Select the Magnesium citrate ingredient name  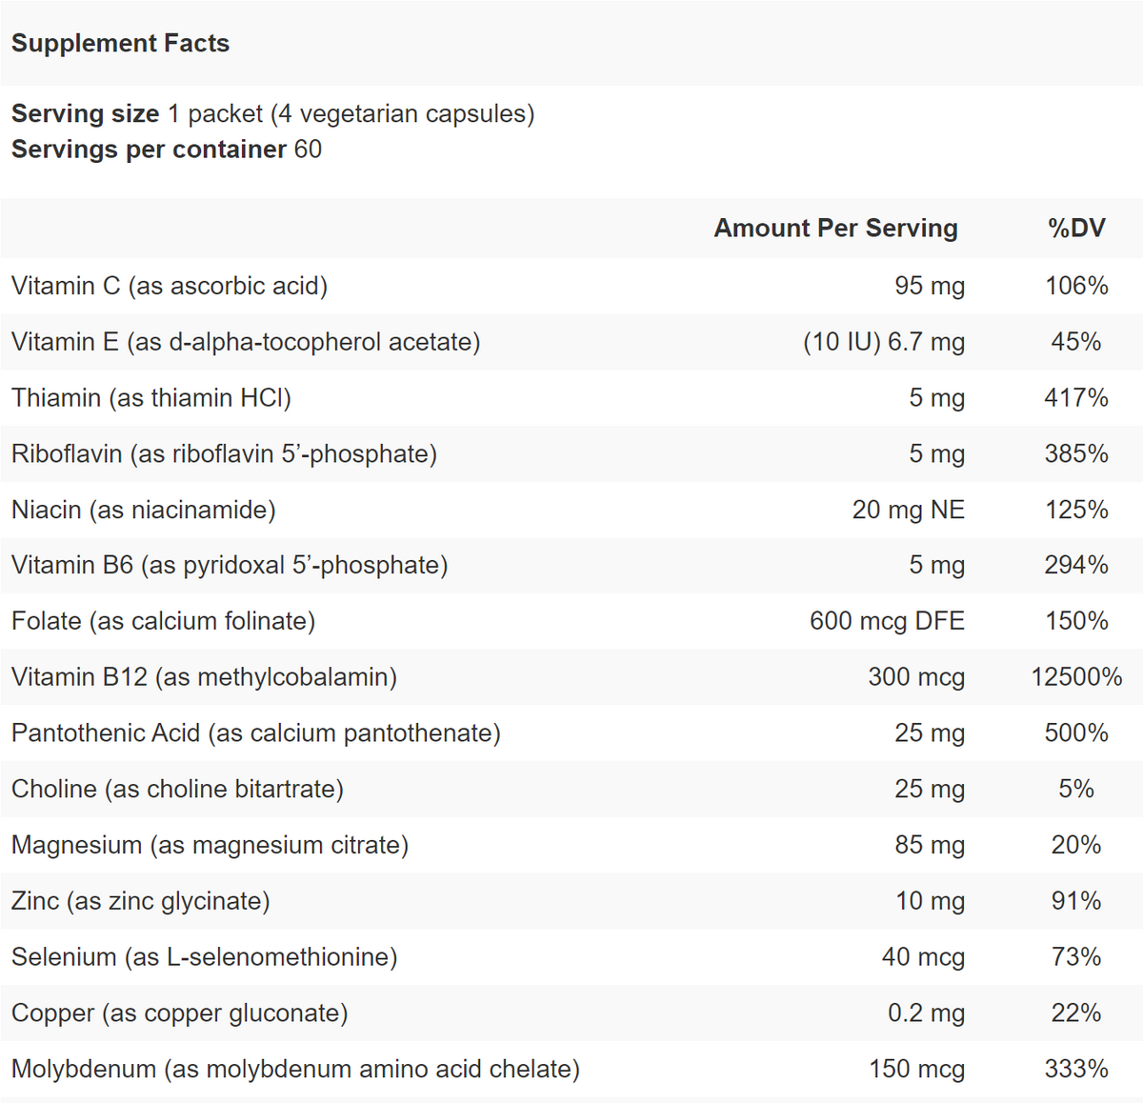210,846
